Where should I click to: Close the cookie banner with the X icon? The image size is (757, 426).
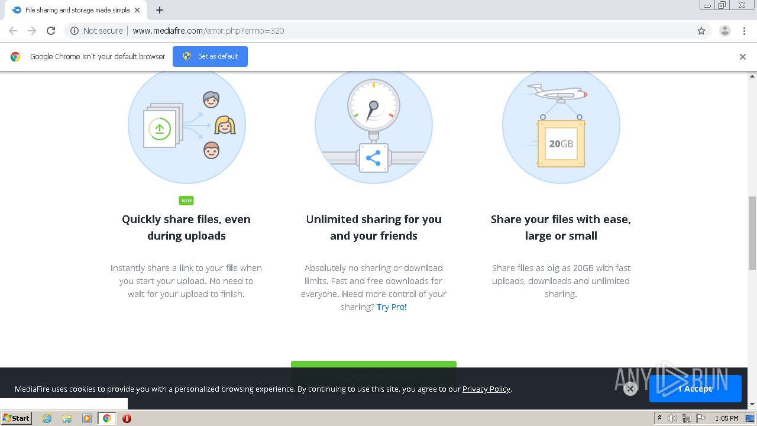coord(630,389)
